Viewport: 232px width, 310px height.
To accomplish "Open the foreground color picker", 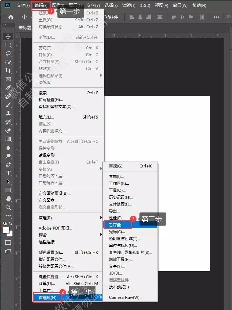I will [x=6, y=231].
